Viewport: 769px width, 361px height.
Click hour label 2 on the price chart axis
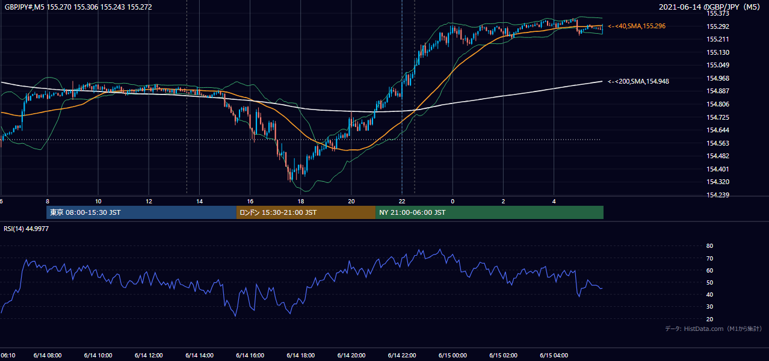(x=503, y=202)
